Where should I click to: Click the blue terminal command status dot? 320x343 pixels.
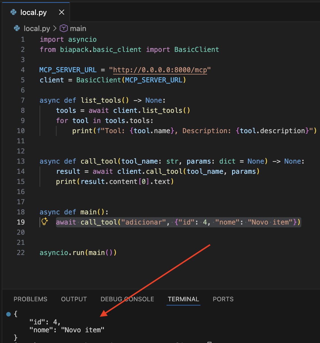tap(8, 314)
